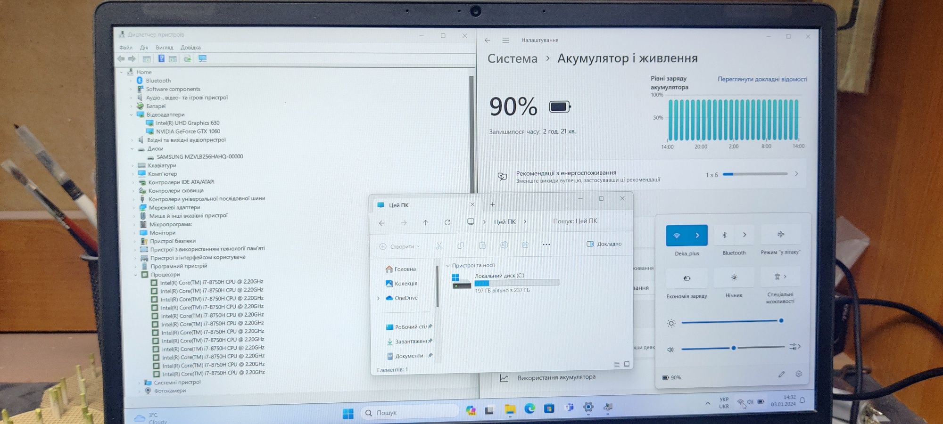
Task: Click the up arrow in File Explorer
Action: click(x=425, y=222)
